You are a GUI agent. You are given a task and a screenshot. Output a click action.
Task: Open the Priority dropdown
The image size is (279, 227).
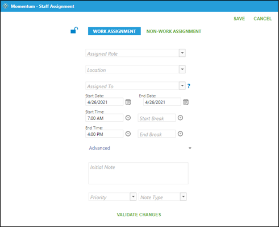coord(133,197)
